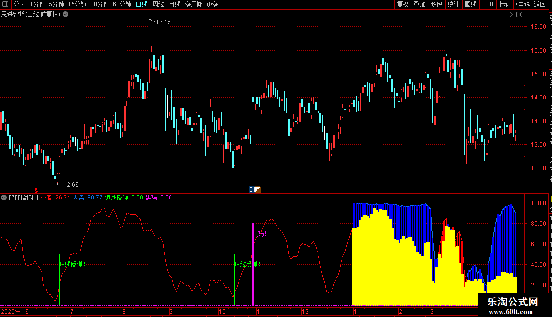Select the 月线 monthly period tab

click(x=174, y=4)
